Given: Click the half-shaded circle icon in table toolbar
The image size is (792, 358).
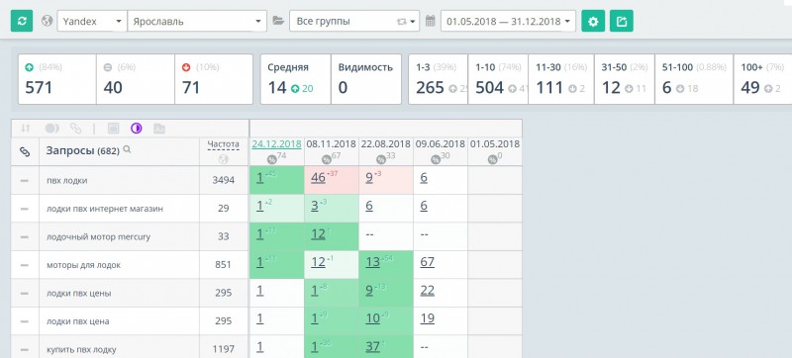Looking at the screenshot, I should tap(52, 129).
